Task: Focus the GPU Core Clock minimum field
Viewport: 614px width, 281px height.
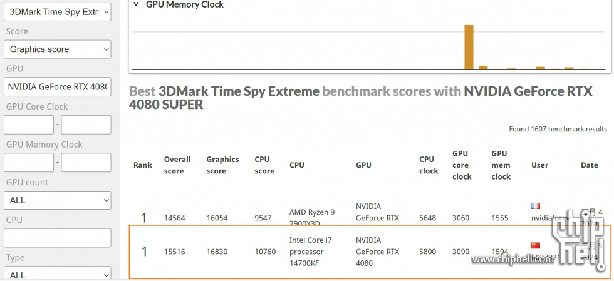Action: (x=29, y=125)
